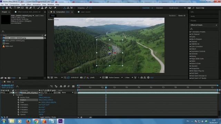Create new folder in Project panel
Screen dimensions: 221x124
click(x=6, y=78)
